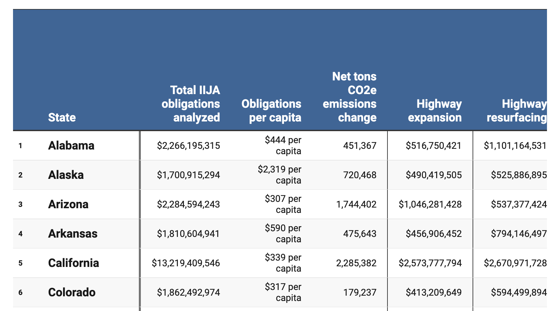This screenshot has width=560, height=311.
Task: Select the Colorado state name cell
Action: 72,292
